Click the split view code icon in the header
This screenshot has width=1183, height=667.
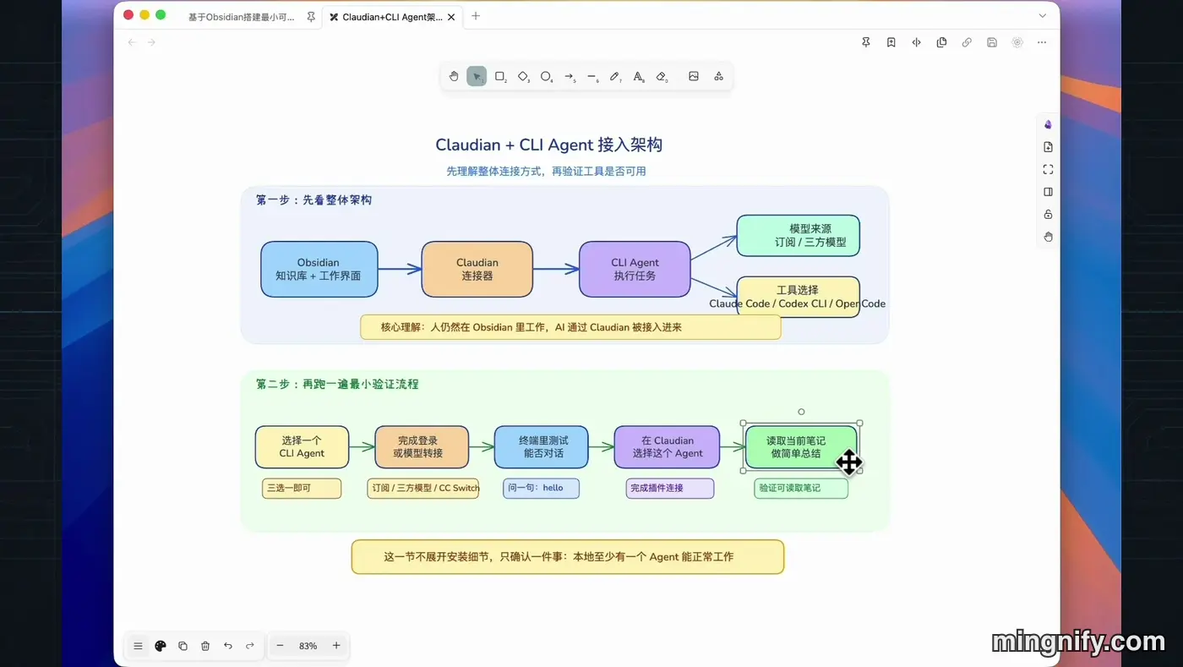[x=916, y=42]
